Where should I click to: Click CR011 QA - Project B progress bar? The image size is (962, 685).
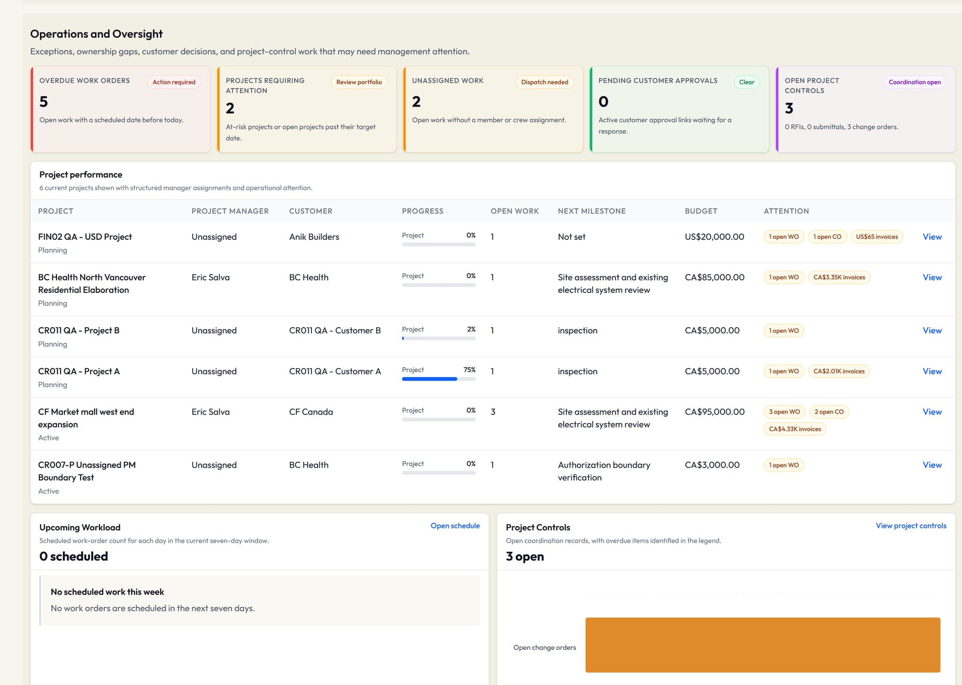pos(439,338)
